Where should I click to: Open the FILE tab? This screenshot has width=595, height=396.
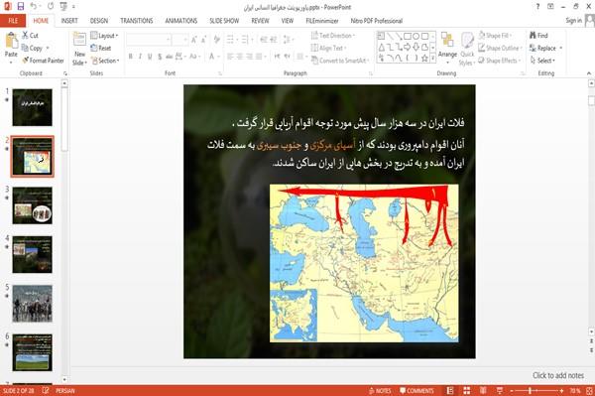pyautogui.click(x=13, y=21)
